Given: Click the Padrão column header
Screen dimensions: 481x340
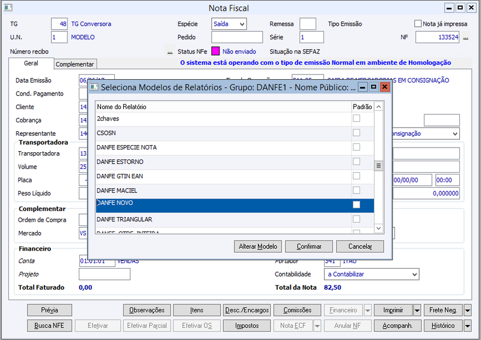Looking at the screenshot, I should (363, 107).
